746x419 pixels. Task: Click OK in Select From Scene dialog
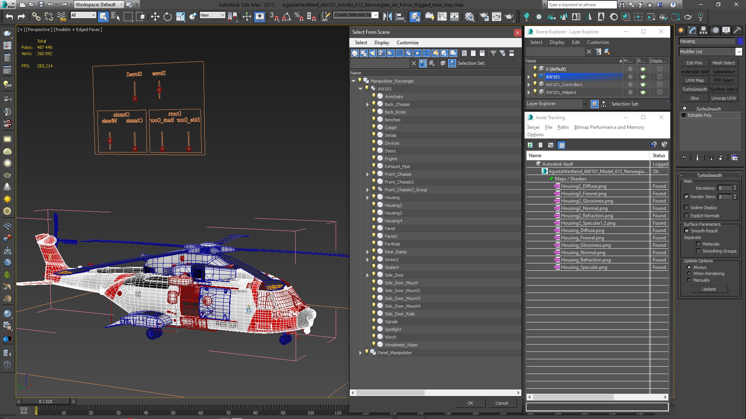[470, 403]
